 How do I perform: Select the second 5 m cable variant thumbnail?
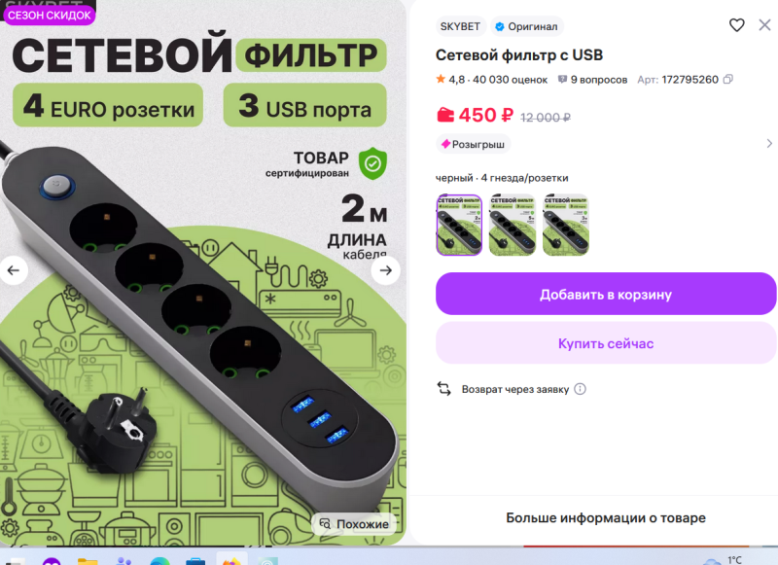point(513,226)
